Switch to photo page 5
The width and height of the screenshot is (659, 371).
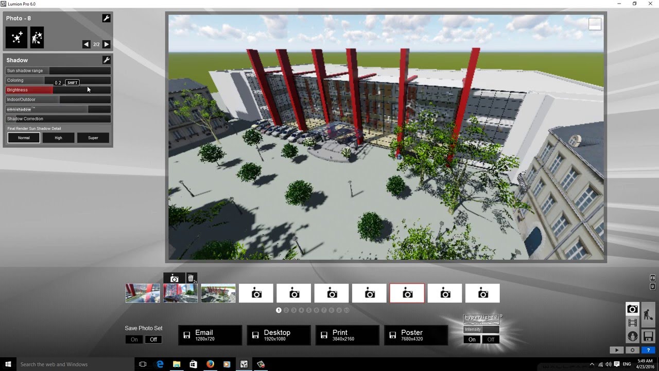pos(309,310)
